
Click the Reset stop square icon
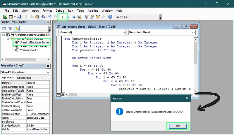[x=74, y=17]
